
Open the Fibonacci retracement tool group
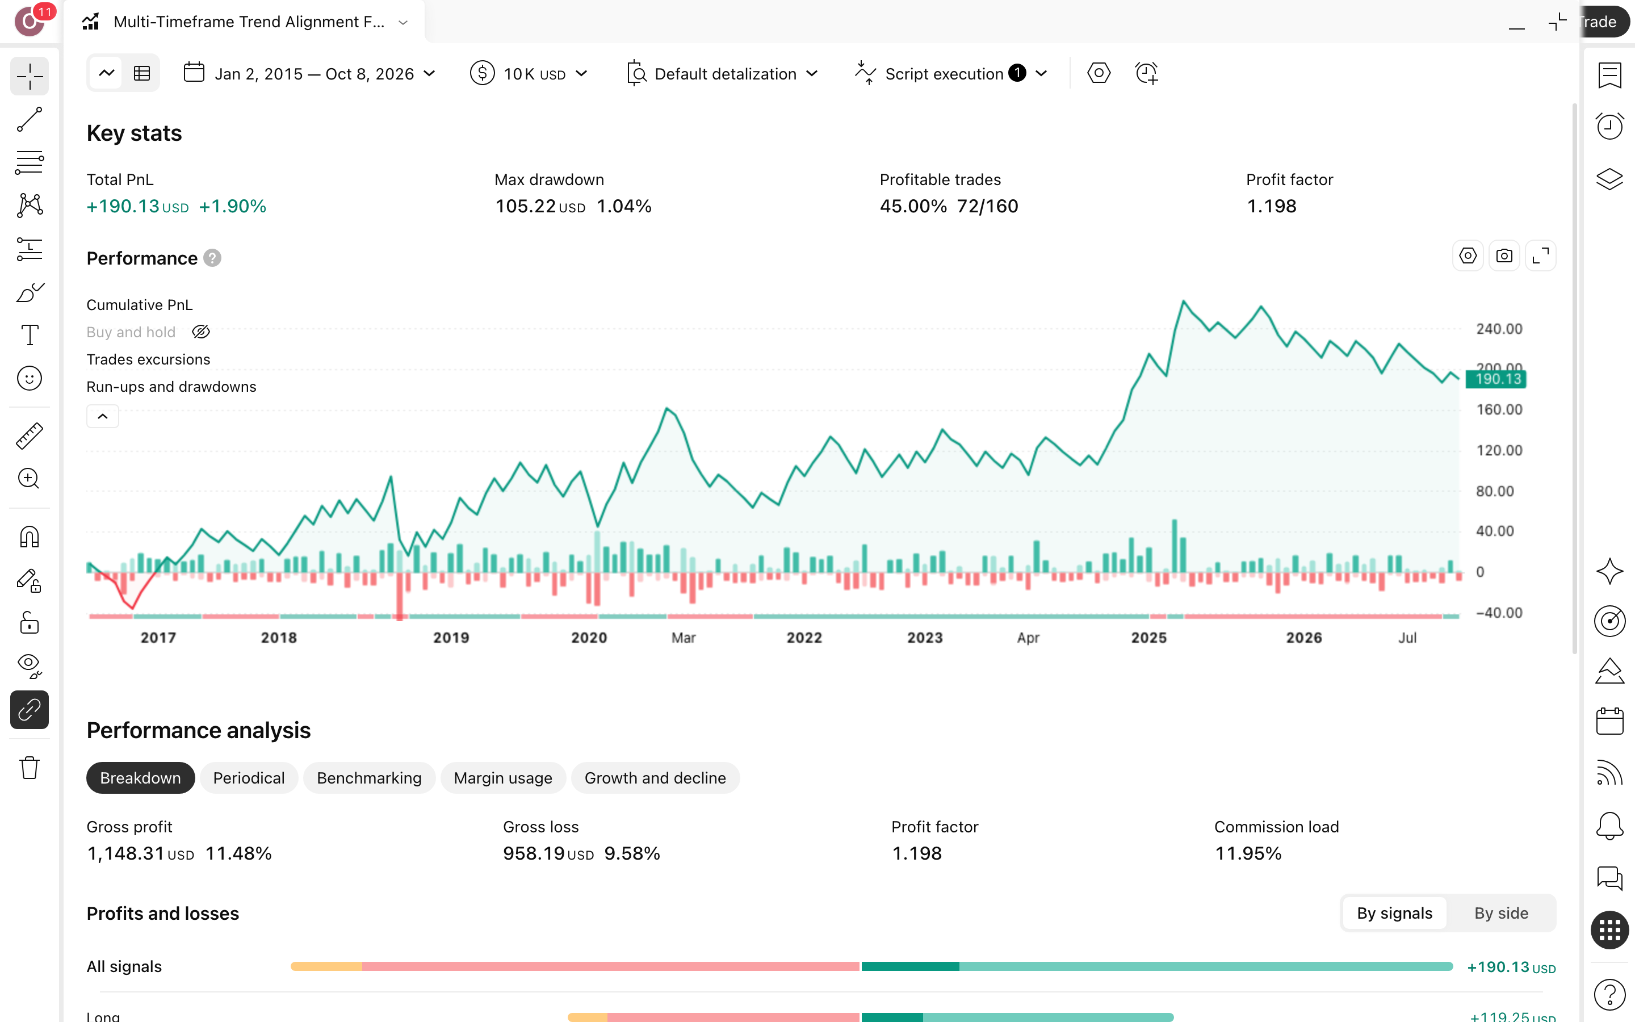pos(30,163)
